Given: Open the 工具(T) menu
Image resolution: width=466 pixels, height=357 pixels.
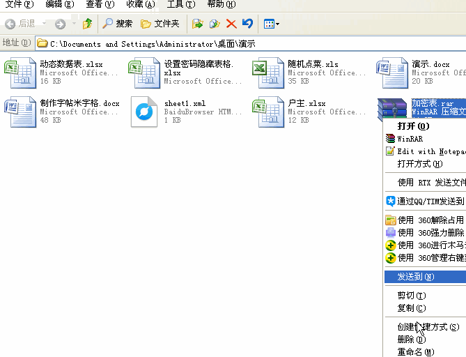Looking at the screenshot, I should [181, 4].
